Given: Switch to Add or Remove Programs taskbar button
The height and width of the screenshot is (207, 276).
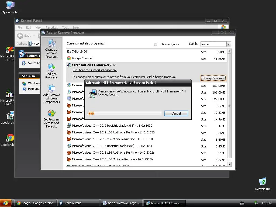Looking at the screenshot, I should pos(122,203).
